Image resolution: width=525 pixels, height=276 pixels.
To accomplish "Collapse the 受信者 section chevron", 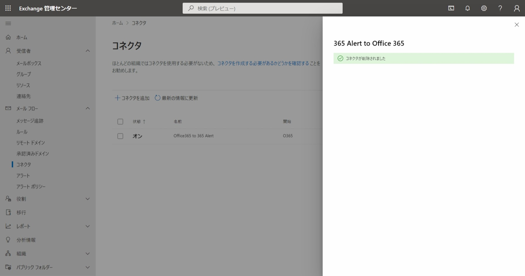I will coord(87,51).
